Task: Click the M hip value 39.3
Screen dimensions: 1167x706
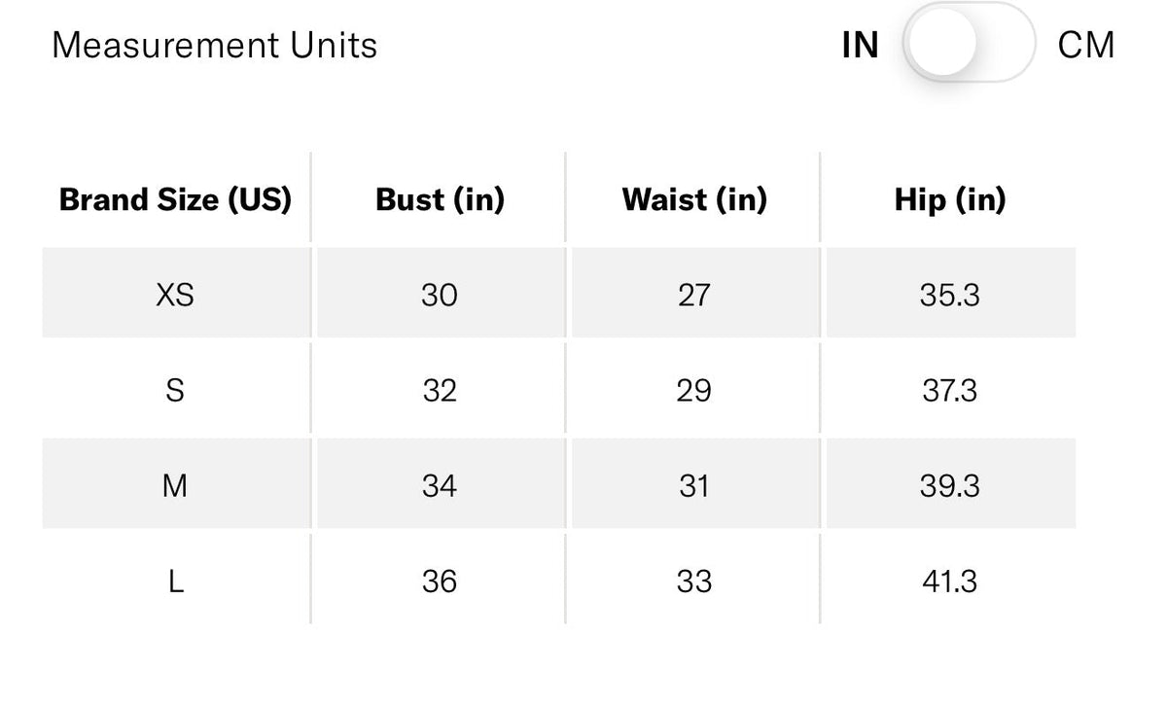Action: tap(950, 486)
